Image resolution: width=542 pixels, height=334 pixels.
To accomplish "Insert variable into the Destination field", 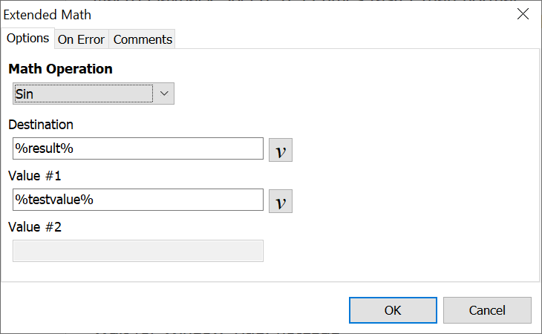I will tap(280, 149).
